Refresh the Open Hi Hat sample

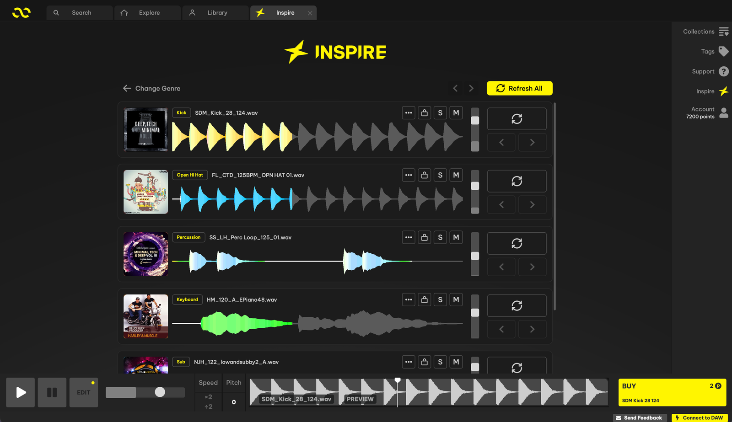(517, 181)
